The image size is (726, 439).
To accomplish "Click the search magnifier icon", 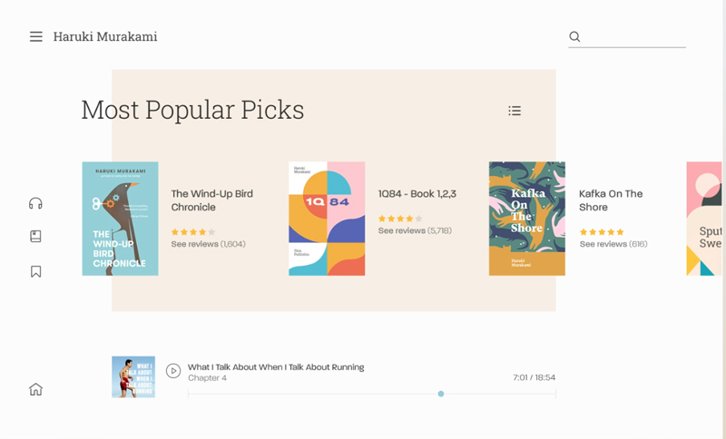I will pyautogui.click(x=574, y=37).
